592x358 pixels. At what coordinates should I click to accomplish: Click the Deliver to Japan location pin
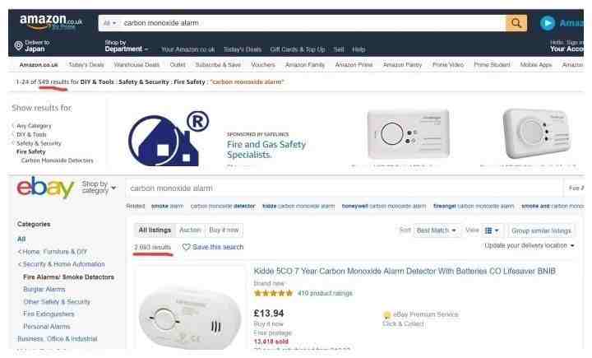(x=18, y=46)
